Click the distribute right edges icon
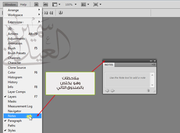The image size is (180, 133). (x=51, y=12)
